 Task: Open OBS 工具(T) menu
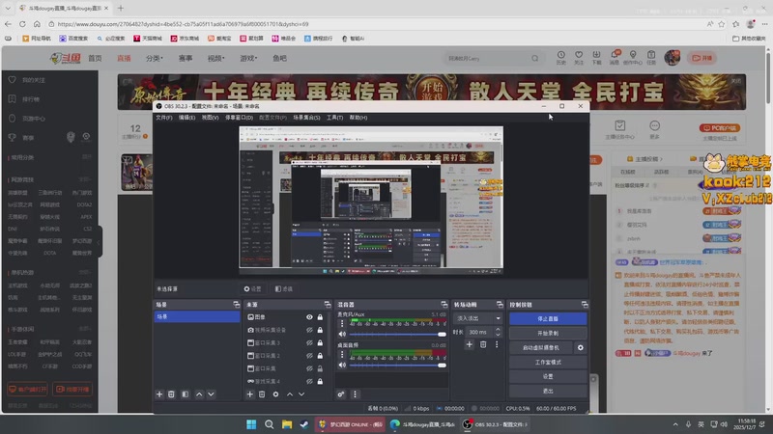pos(334,118)
